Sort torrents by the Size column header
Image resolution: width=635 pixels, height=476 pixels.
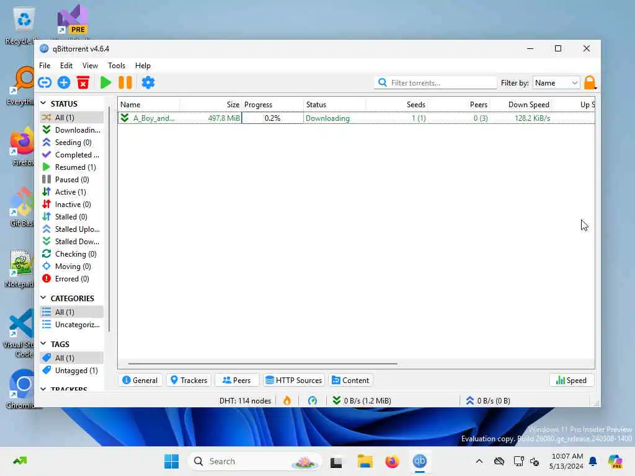pos(211,104)
